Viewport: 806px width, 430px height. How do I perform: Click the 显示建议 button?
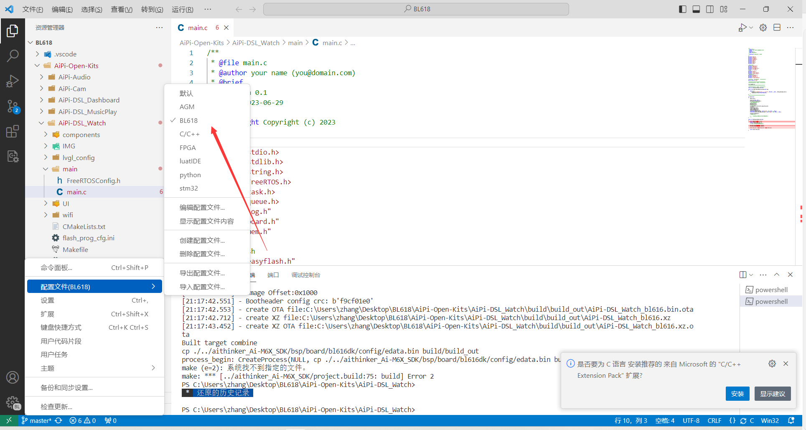tap(773, 394)
